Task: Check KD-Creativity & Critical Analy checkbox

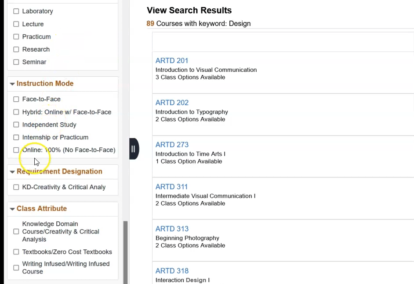Action: [16, 187]
